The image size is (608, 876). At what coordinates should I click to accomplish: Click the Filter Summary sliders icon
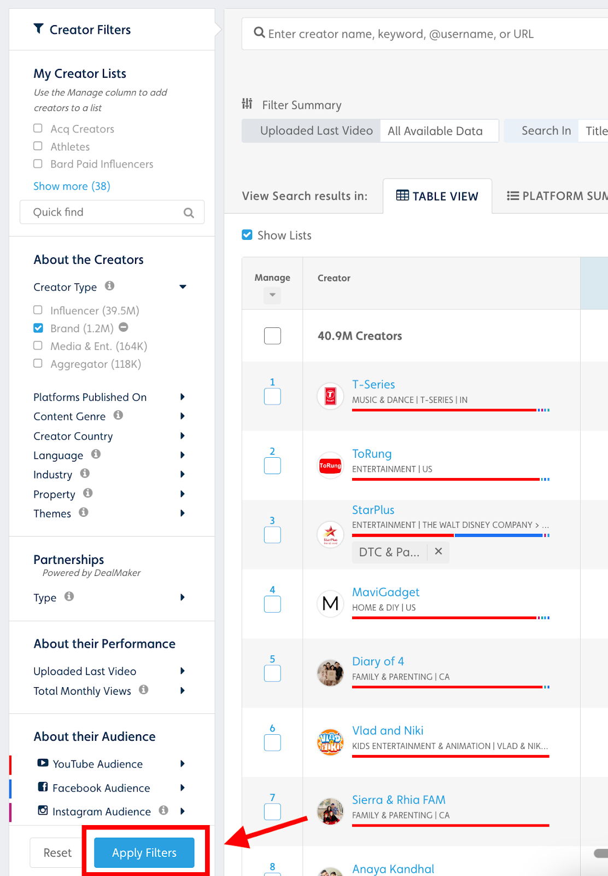point(247,104)
